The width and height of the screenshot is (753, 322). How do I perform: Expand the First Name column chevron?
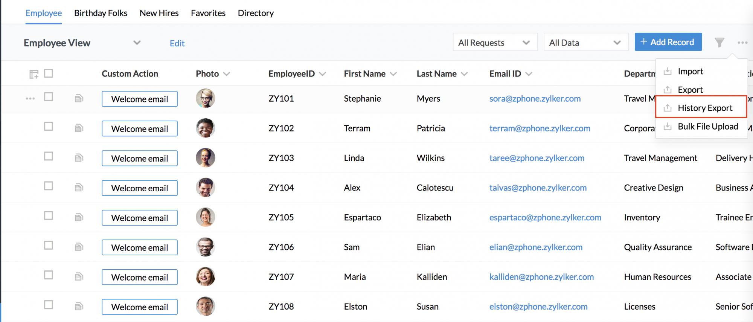393,74
